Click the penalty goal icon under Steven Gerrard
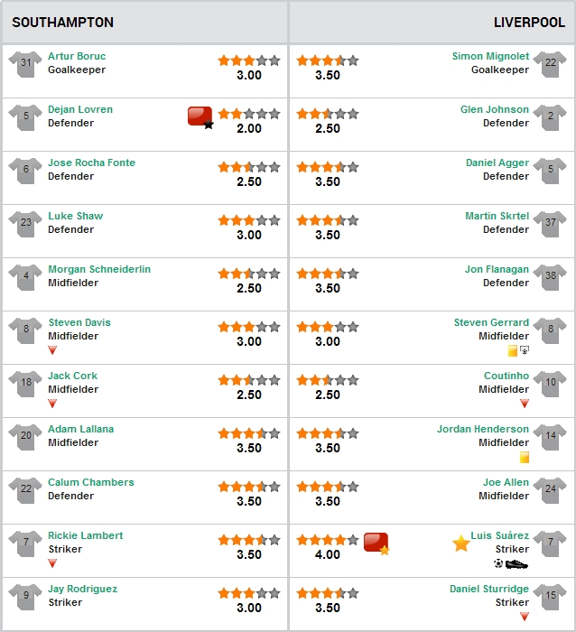This screenshot has height=632, width=576. pyautogui.click(x=525, y=350)
